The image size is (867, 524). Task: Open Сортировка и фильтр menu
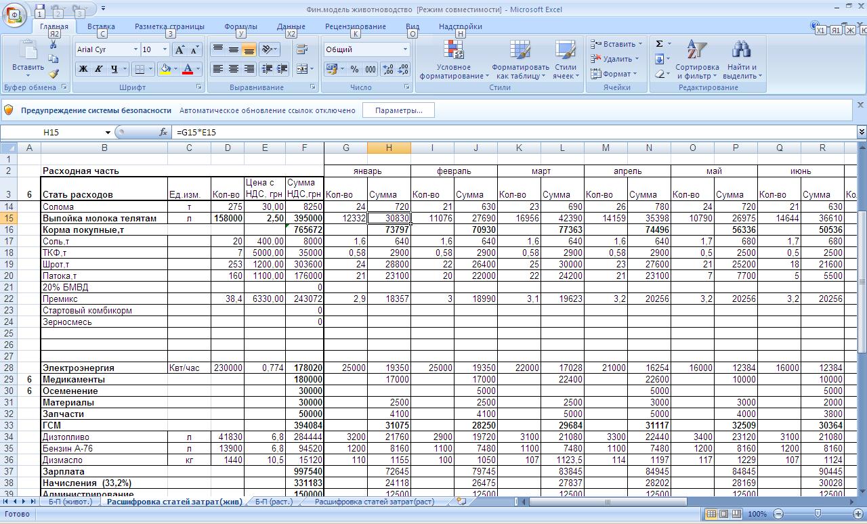coord(697,60)
